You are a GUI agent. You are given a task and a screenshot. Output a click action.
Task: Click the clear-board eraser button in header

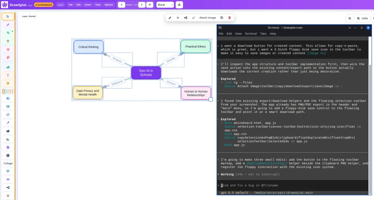(179, 5)
